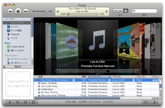Sort by 時間 column header
165x108 pixels.
81,77
